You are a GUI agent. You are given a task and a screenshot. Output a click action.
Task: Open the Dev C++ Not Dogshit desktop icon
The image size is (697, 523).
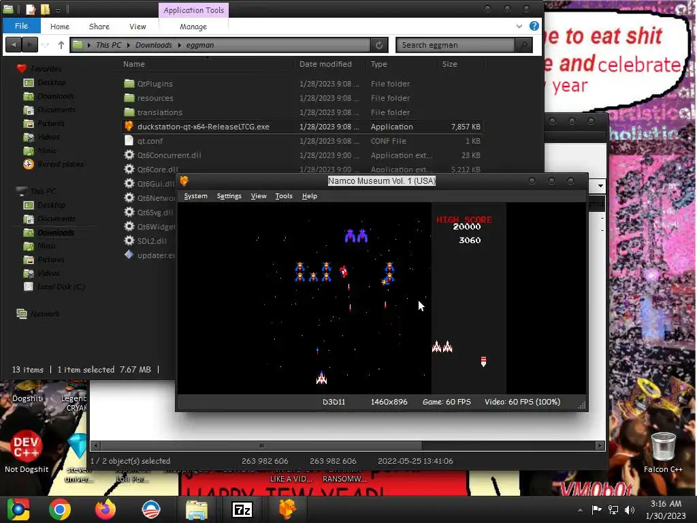27,451
